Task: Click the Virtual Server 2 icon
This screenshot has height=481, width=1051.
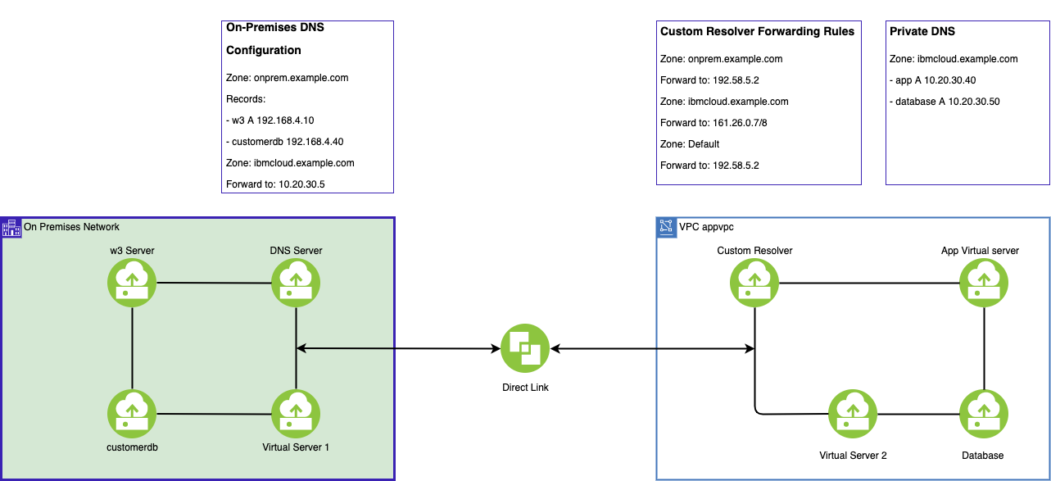Action: [x=852, y=413]
